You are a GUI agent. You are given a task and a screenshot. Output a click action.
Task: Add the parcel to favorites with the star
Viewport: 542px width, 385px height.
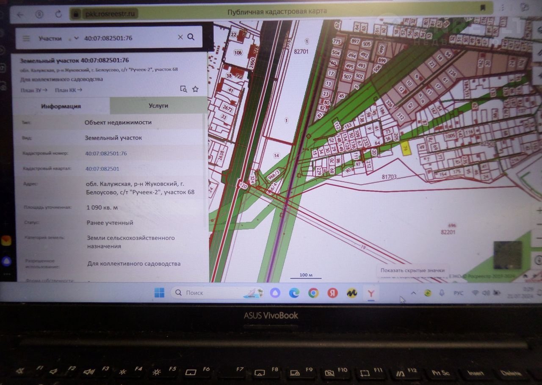[x=195, y=89]
